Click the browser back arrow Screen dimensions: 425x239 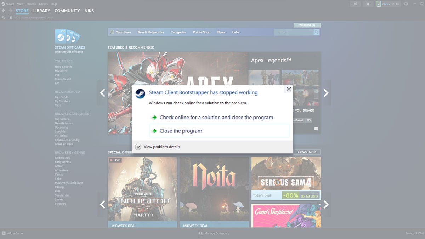click(4, 11)
